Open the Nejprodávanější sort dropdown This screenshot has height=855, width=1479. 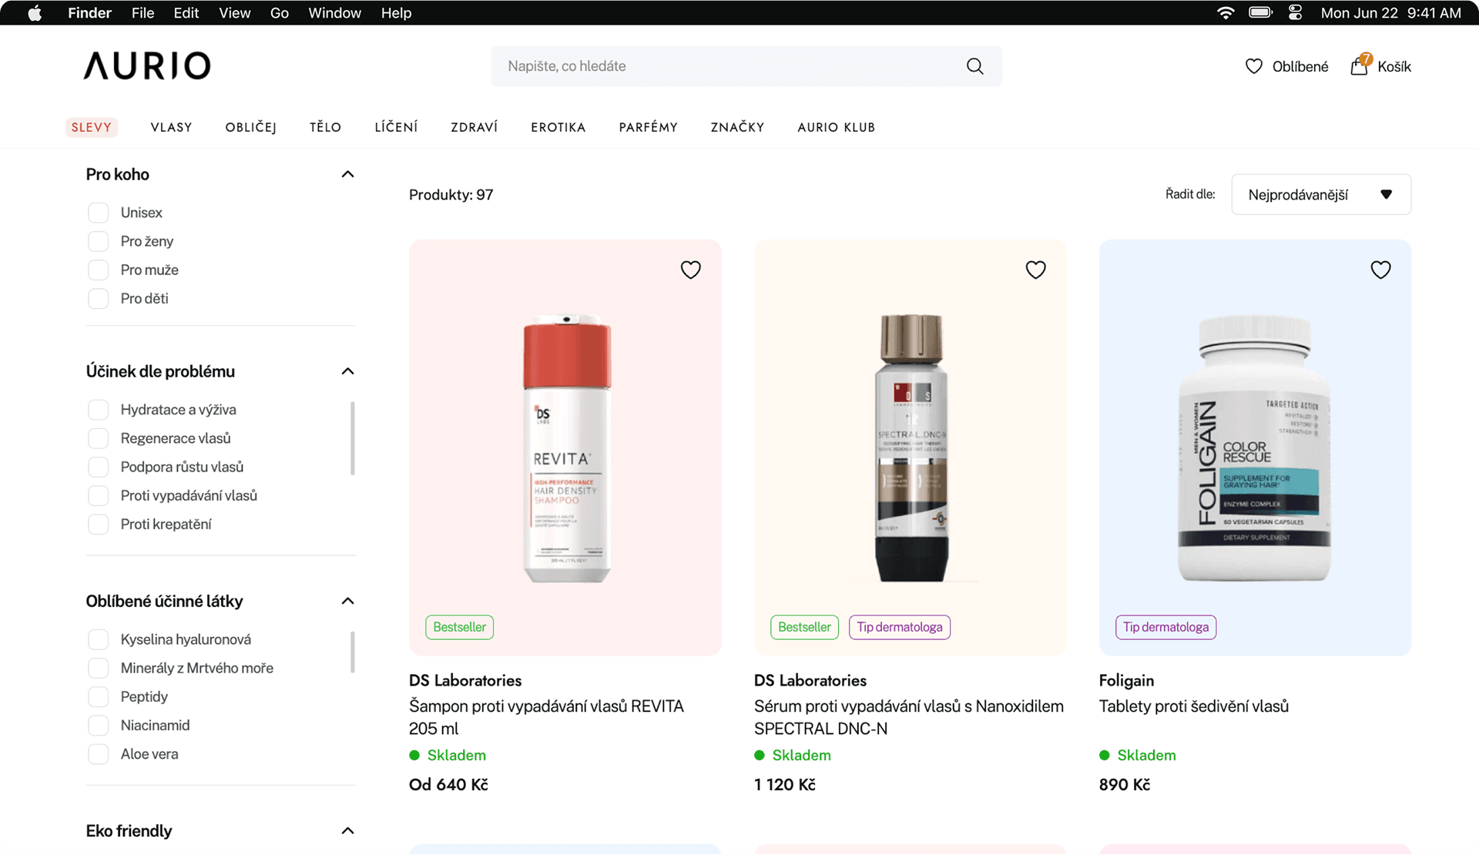coord(1320,194)
